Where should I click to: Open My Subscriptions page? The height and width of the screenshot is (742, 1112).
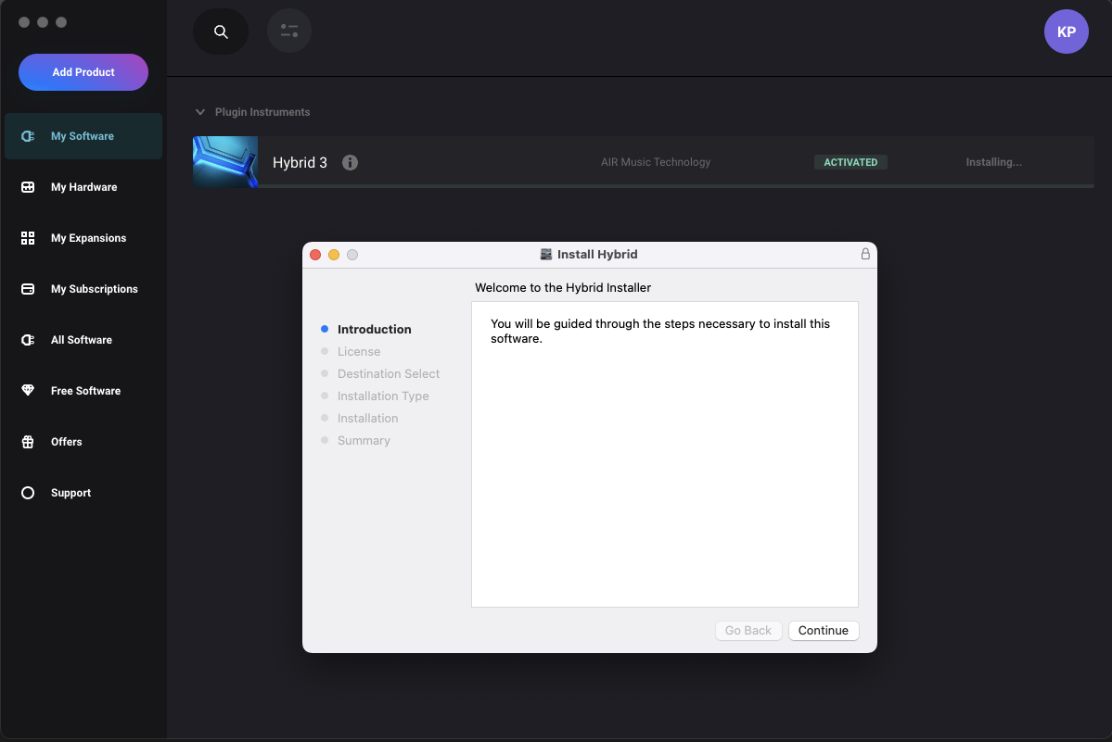pyautogui.click(x=83, y=289)
